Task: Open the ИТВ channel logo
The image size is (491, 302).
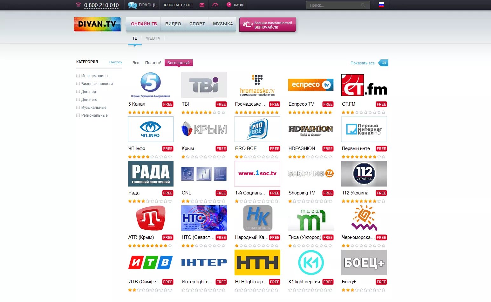Action: coord(151,262)
